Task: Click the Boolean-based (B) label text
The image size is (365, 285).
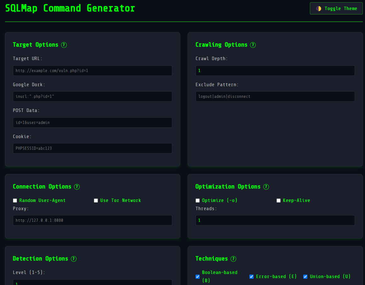Action: (220, 277)
